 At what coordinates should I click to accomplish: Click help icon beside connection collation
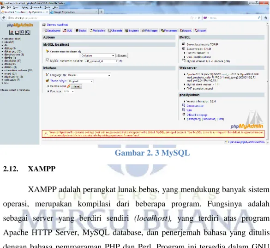point(121,61)
